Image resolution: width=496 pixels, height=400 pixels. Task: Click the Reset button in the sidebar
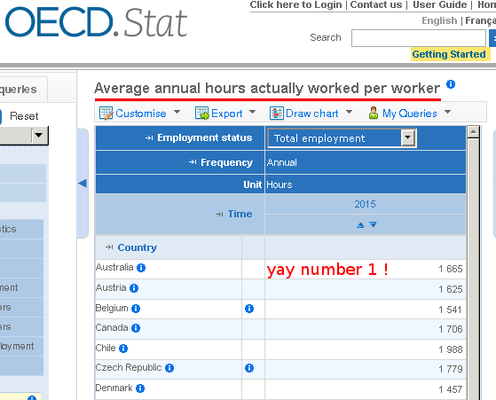coord(24,116)
